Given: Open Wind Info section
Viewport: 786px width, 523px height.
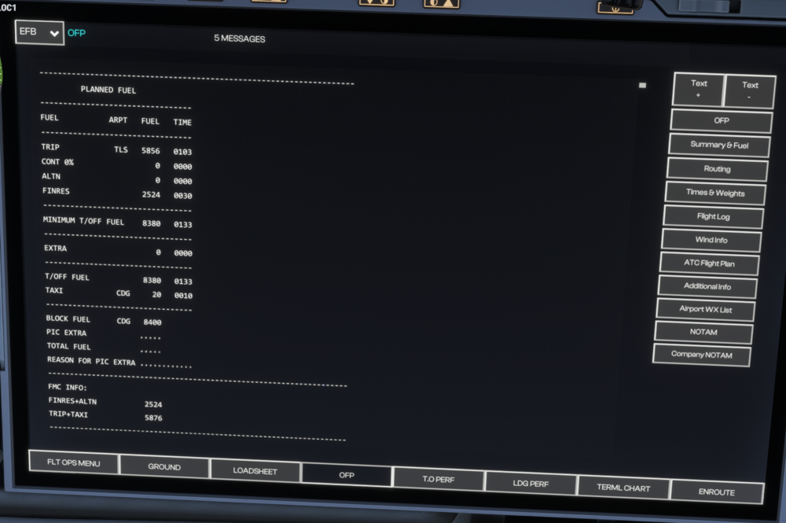Looking at the screenshot, I should pyautogui.click(x=711, y=240).
